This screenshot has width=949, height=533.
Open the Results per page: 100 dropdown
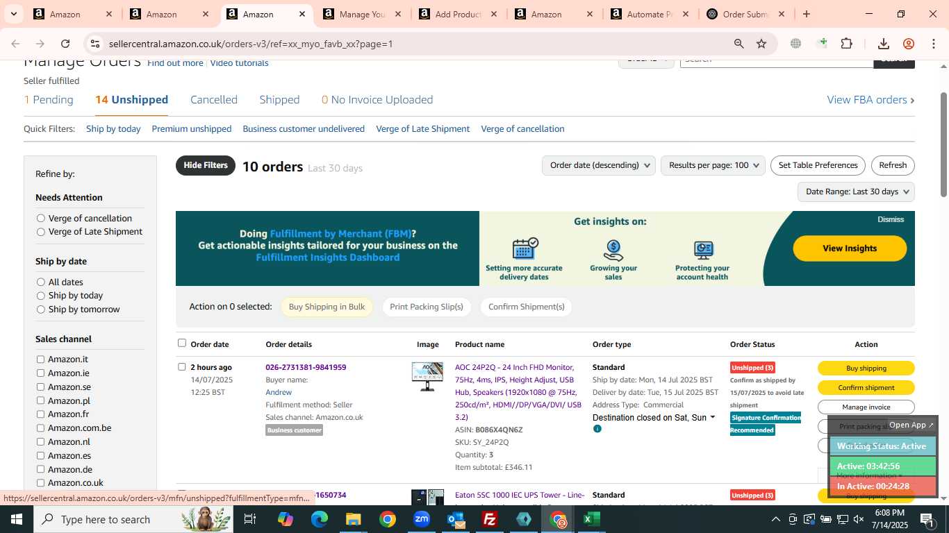713,165
